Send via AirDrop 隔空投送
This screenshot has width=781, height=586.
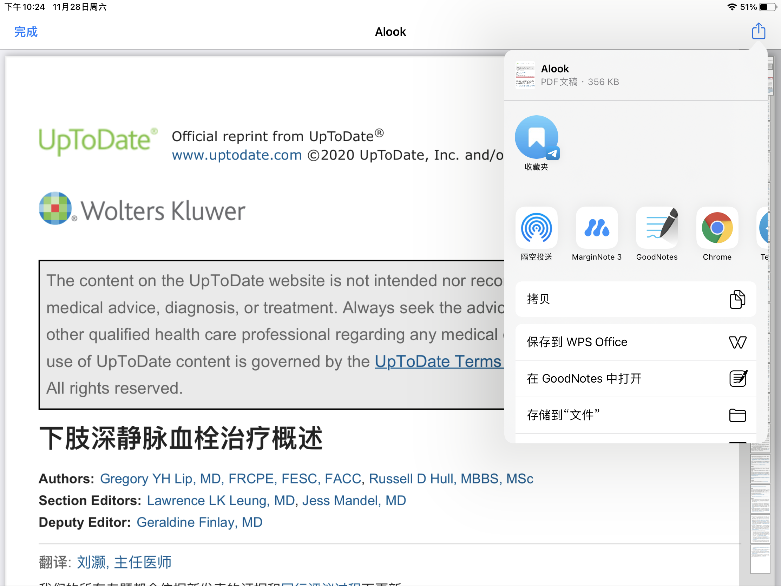[x=536, y=228]
